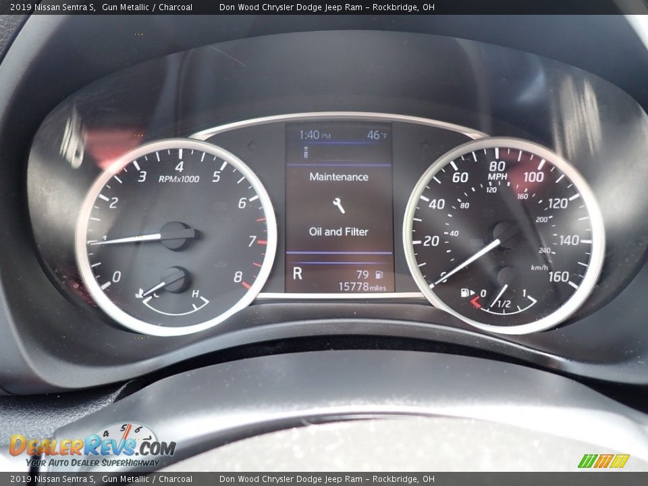648x486 pixels.
Task: Tap the 140 mark on the speedometer
Action: coord(569,240)
